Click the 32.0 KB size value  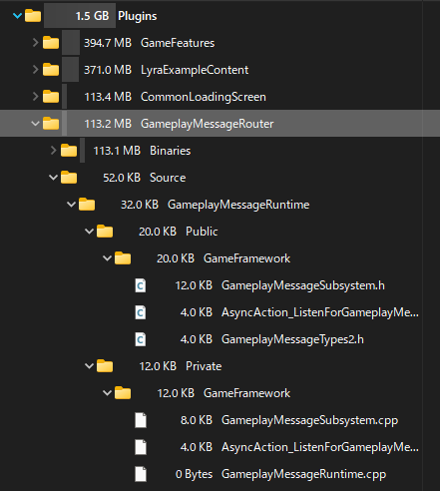coord(140,205)
